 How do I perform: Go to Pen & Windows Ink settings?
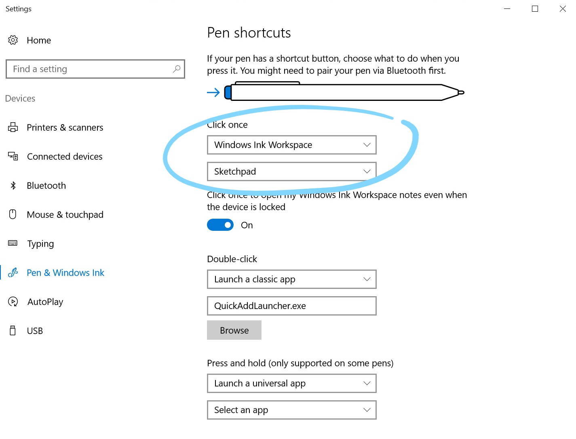point(65,273)
